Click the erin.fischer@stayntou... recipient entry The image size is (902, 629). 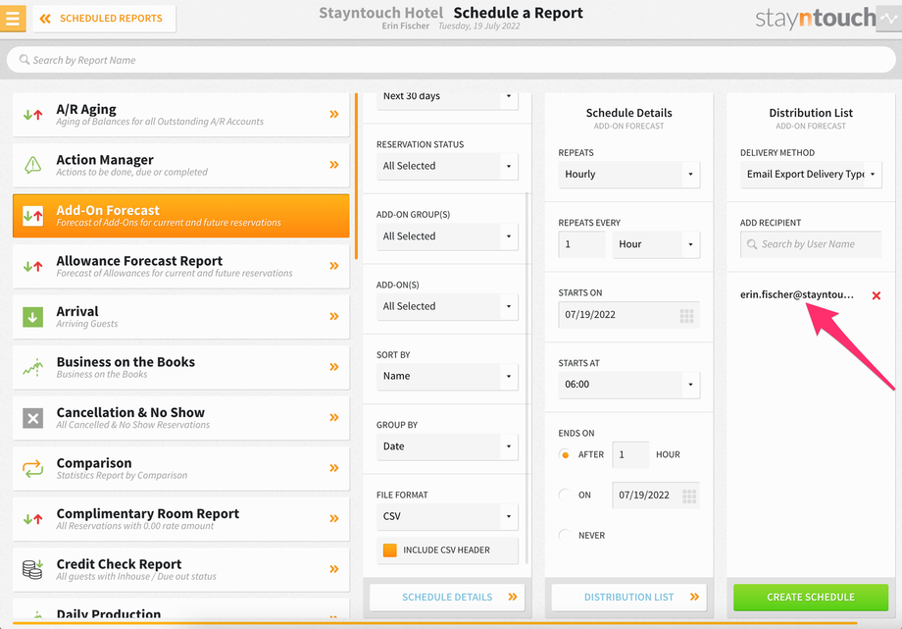797,295
